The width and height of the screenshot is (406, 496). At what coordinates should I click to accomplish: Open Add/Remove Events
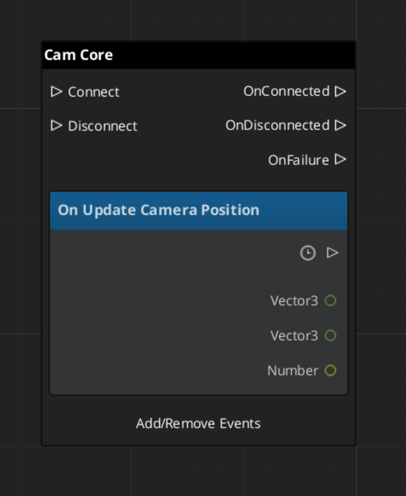click(198, 424)
